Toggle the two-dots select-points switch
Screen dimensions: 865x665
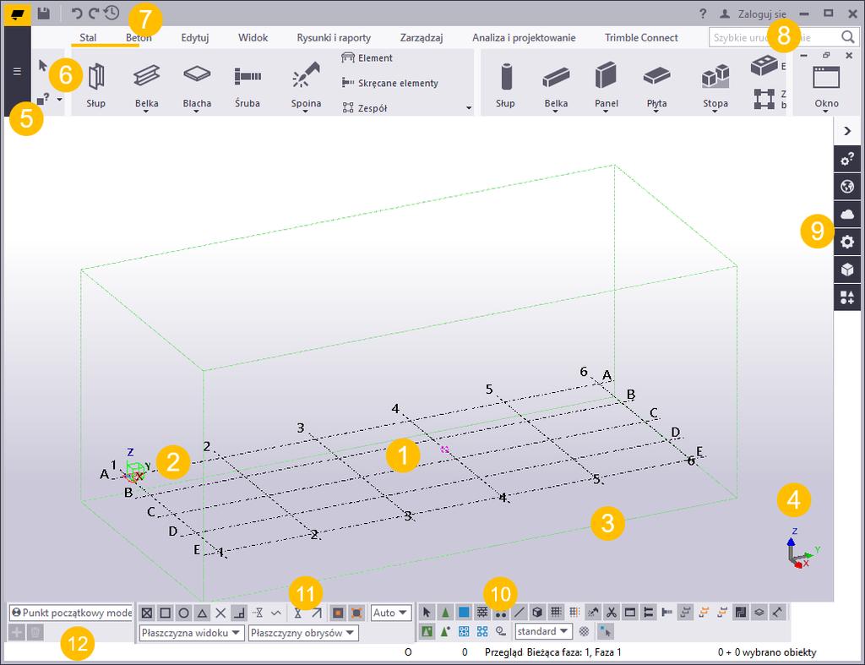[500, 612]
